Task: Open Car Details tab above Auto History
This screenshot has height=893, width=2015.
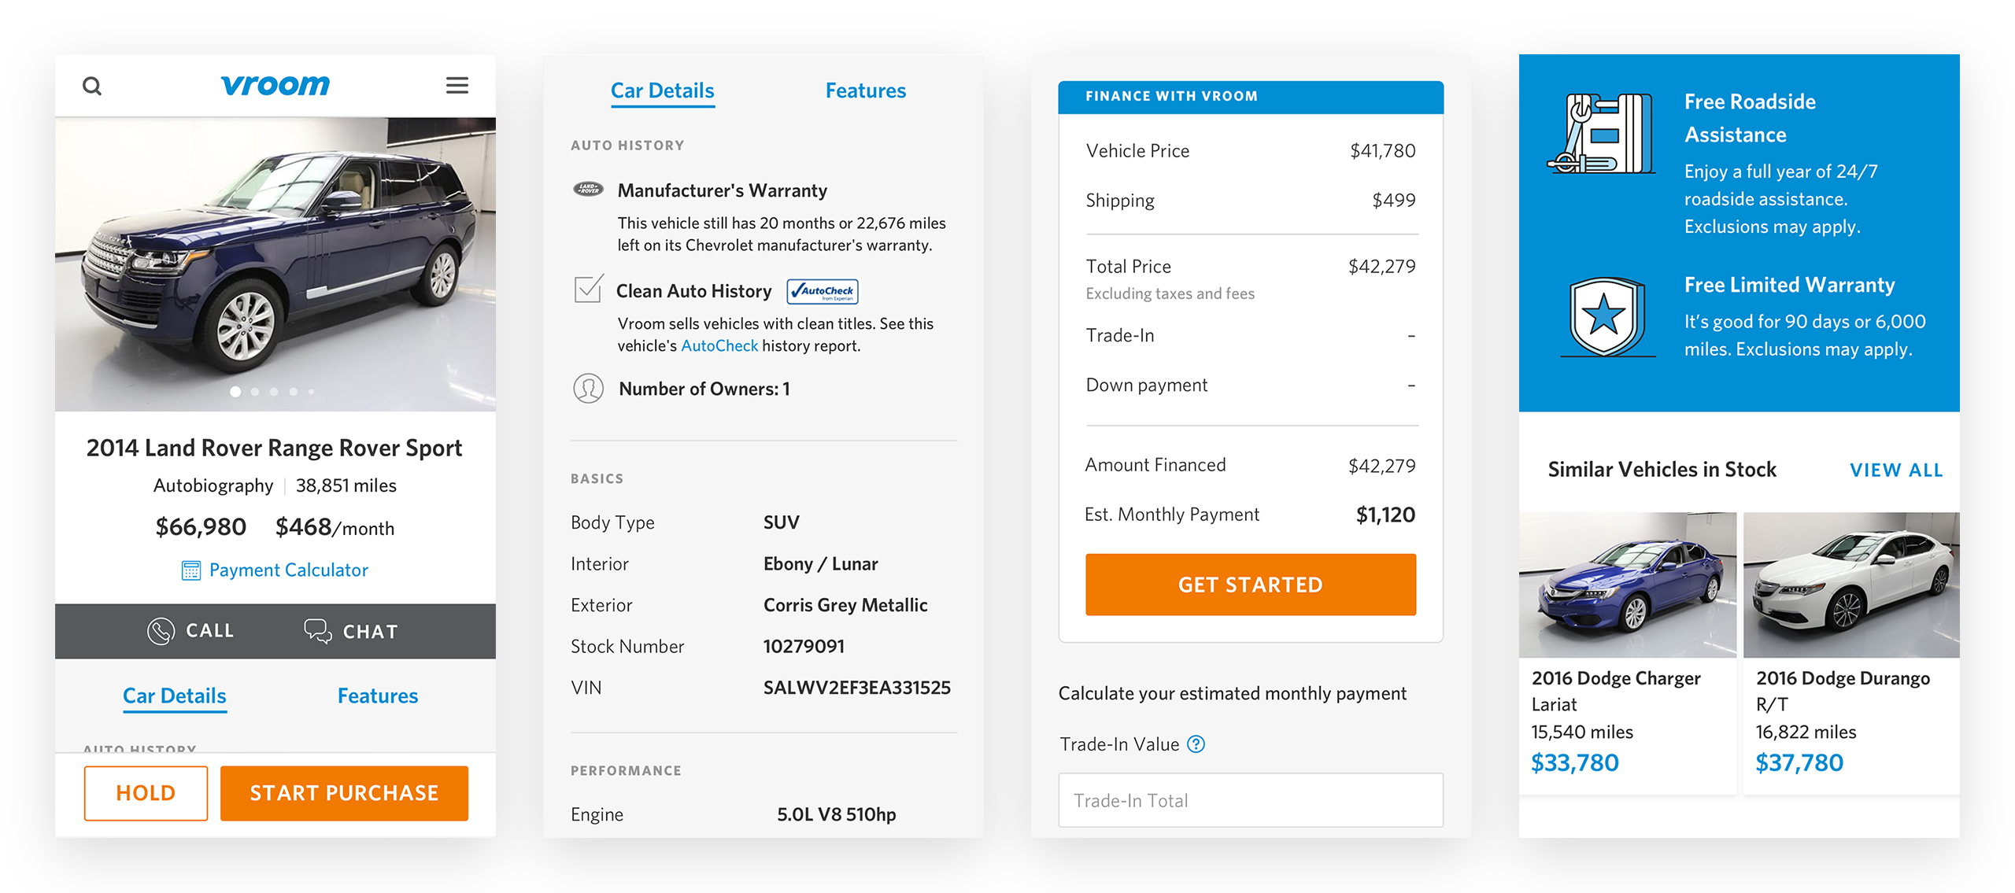Action: click(x=662, y=90)
